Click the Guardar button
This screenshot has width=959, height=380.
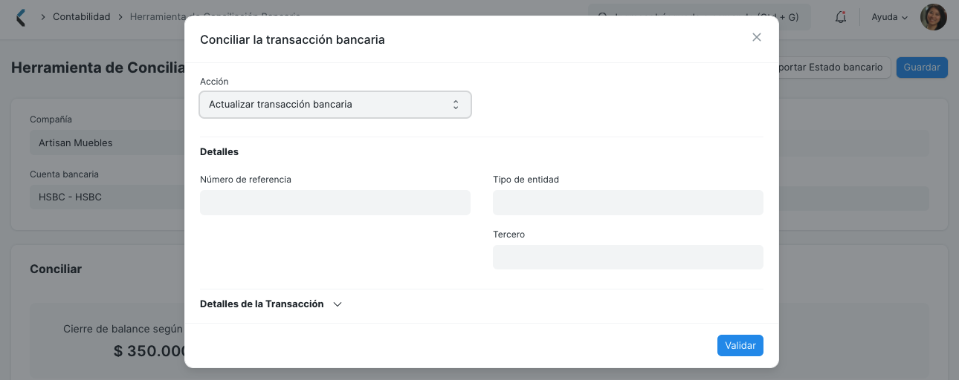(922, 68)
